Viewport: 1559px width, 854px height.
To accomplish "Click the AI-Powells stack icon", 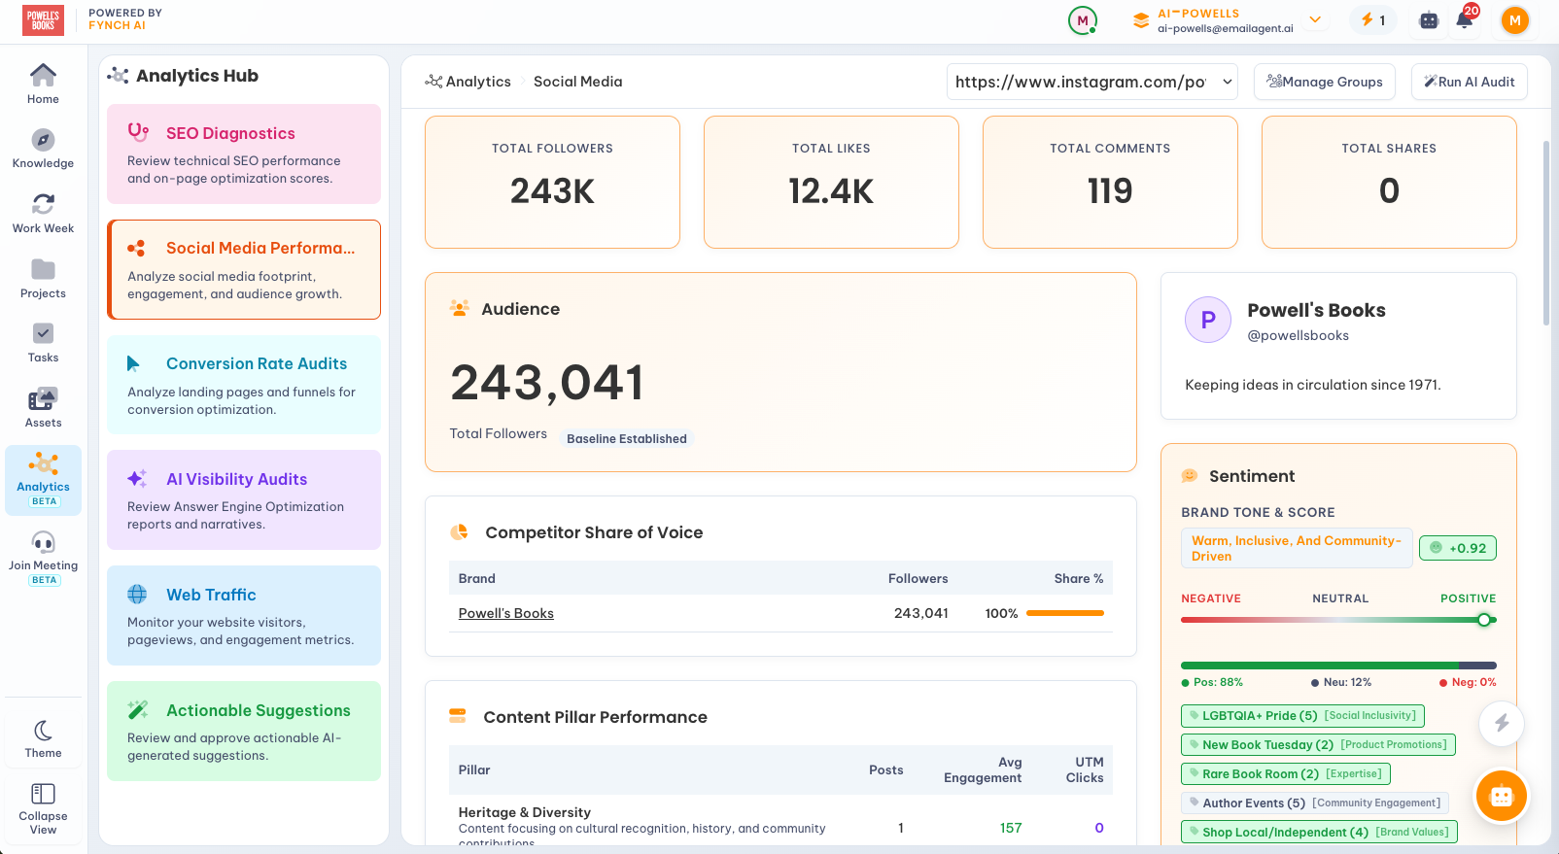I will coord(1141,19).
